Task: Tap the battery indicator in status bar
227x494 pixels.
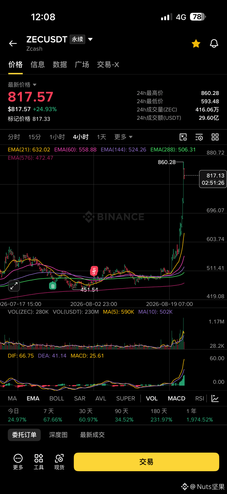Action: 198,17
